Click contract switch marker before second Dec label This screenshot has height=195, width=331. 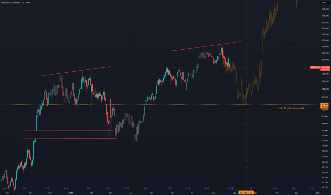[293, 189]
